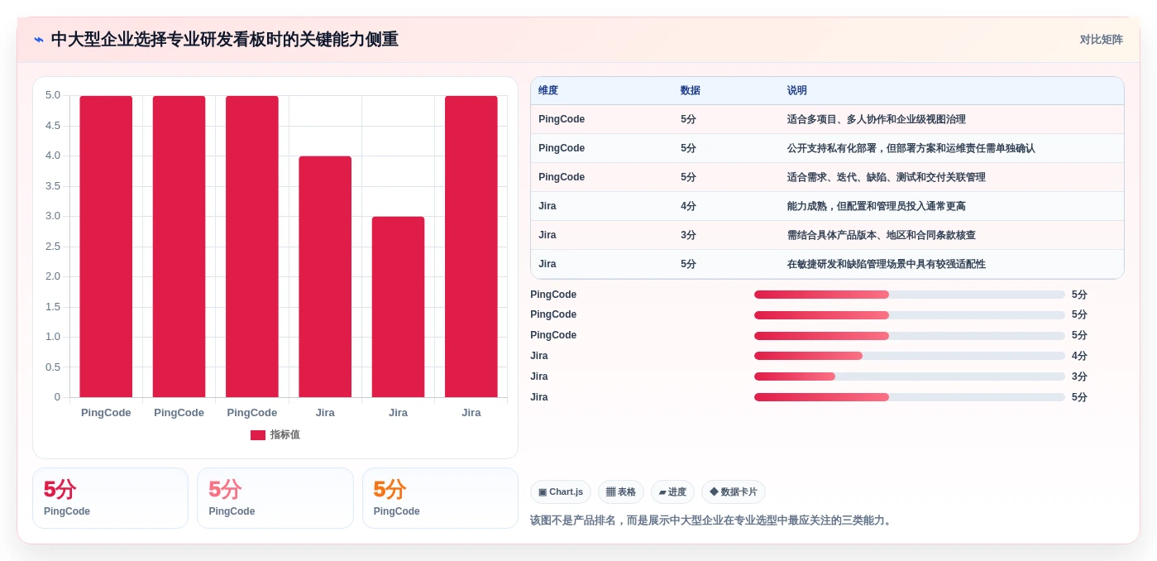Click the Jira bar reaching 3.0
The width and height of the screenshot is (1157, 561).
click(x=398, y=307)
